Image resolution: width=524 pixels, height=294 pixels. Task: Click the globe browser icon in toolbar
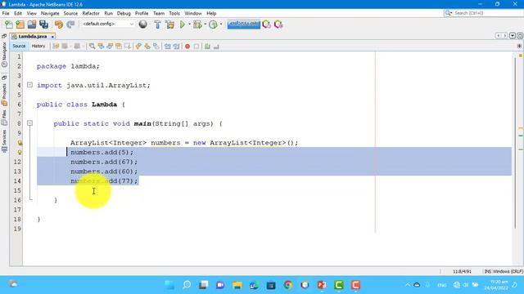pyautogui.click(x=142, y=24)
